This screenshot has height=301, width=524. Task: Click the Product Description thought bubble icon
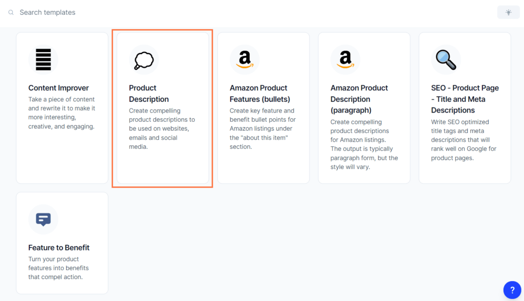(x=144, y=60)
